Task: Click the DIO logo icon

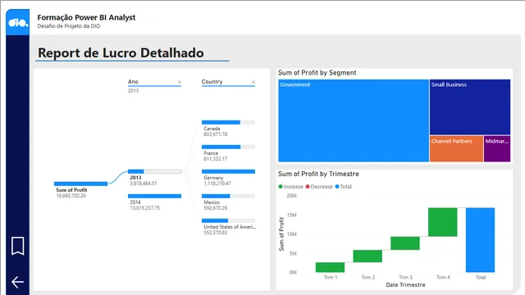Action: point(18,22)
